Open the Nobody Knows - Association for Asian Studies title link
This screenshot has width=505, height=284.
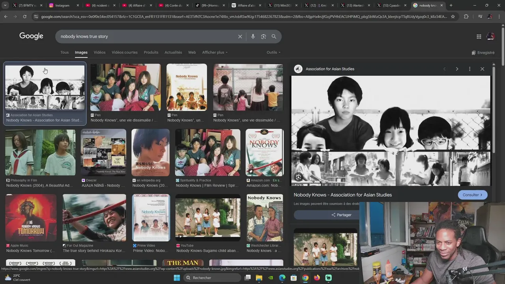click(x=342, y=195)
